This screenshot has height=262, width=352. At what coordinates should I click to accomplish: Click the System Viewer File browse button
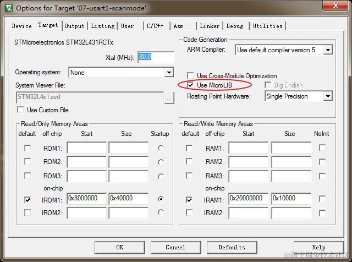169,98
